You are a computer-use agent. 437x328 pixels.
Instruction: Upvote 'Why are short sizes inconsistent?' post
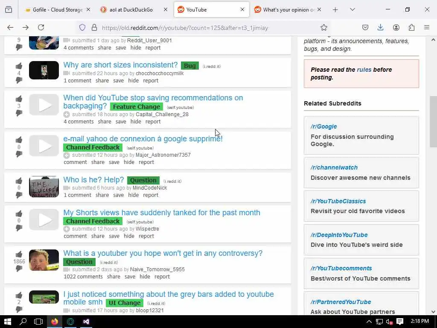[x=19, y=66]
